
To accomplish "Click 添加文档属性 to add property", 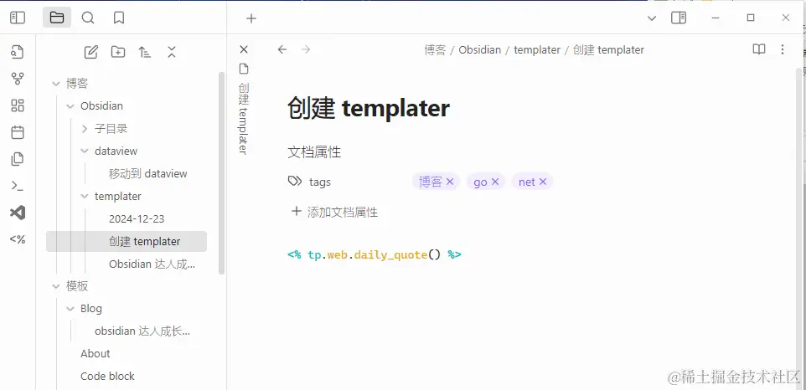I will click(334, 212).
